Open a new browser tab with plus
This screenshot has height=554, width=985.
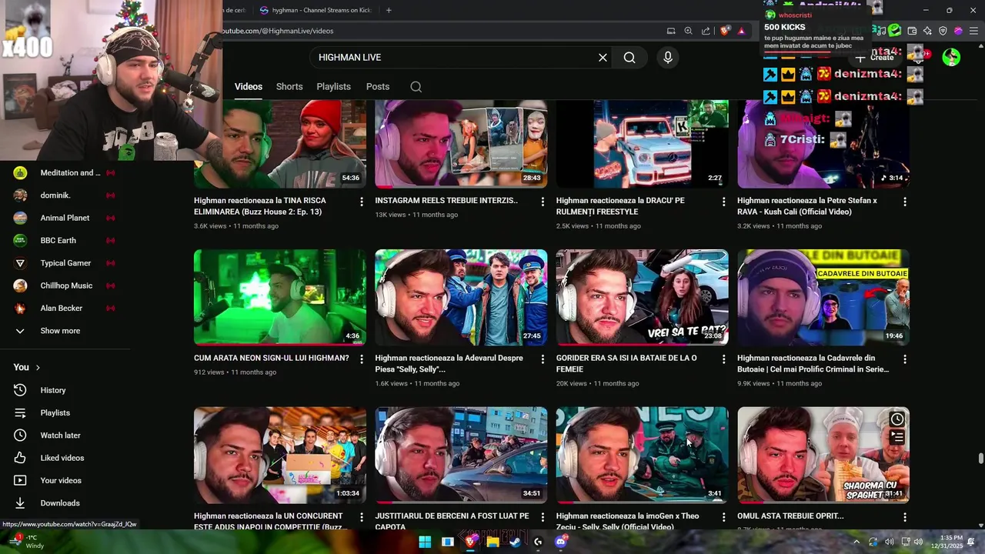tap(389, 10)
